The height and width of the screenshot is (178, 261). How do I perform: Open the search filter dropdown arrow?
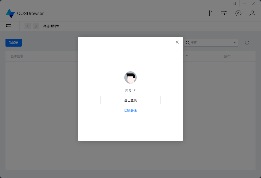[234, 42]
